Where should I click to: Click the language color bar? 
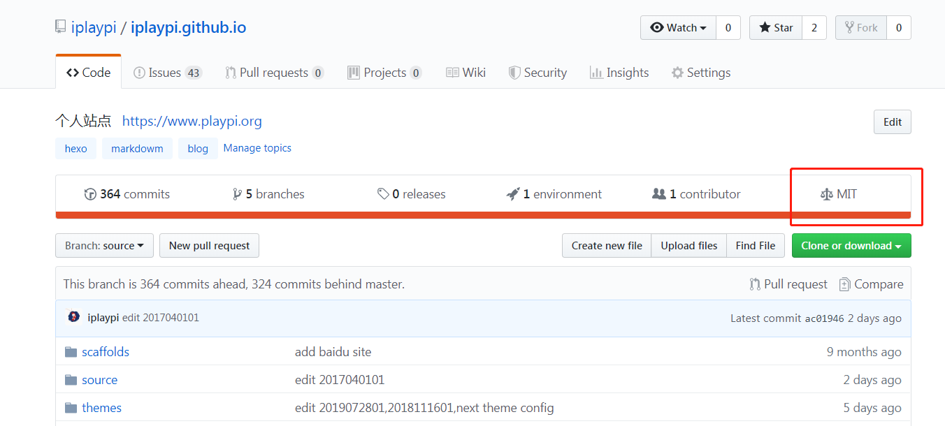point(483,215)
